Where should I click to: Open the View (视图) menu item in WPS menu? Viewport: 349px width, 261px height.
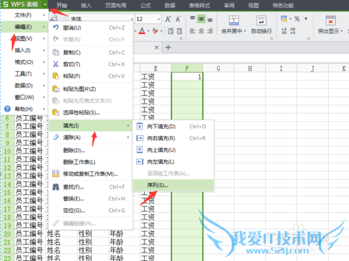tap(24, 38)
